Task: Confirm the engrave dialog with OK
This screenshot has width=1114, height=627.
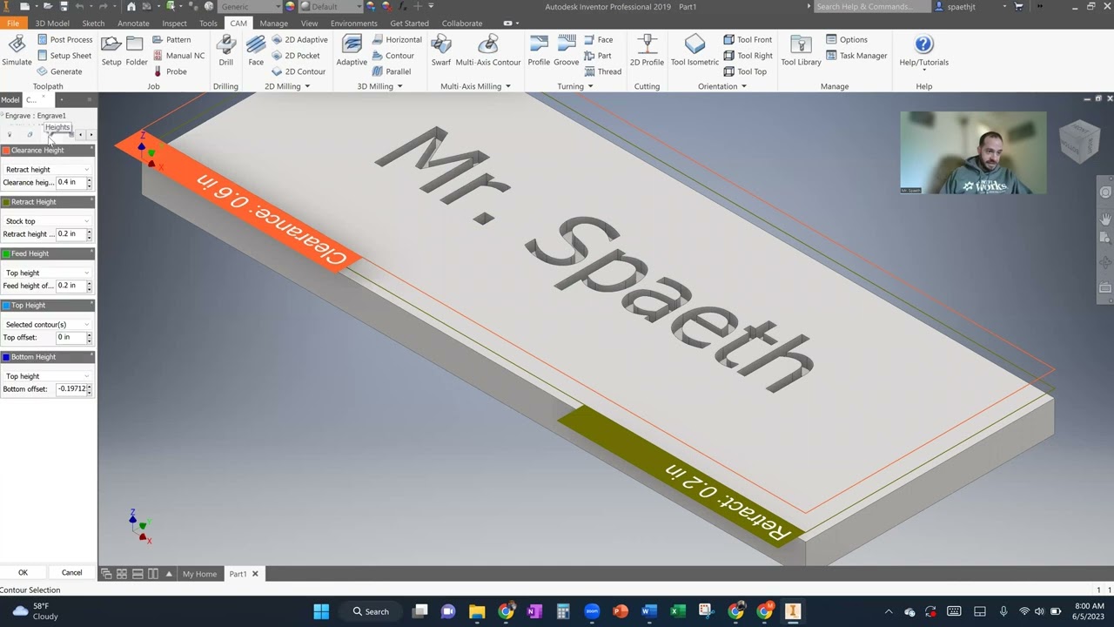Action: pos(23,573)
